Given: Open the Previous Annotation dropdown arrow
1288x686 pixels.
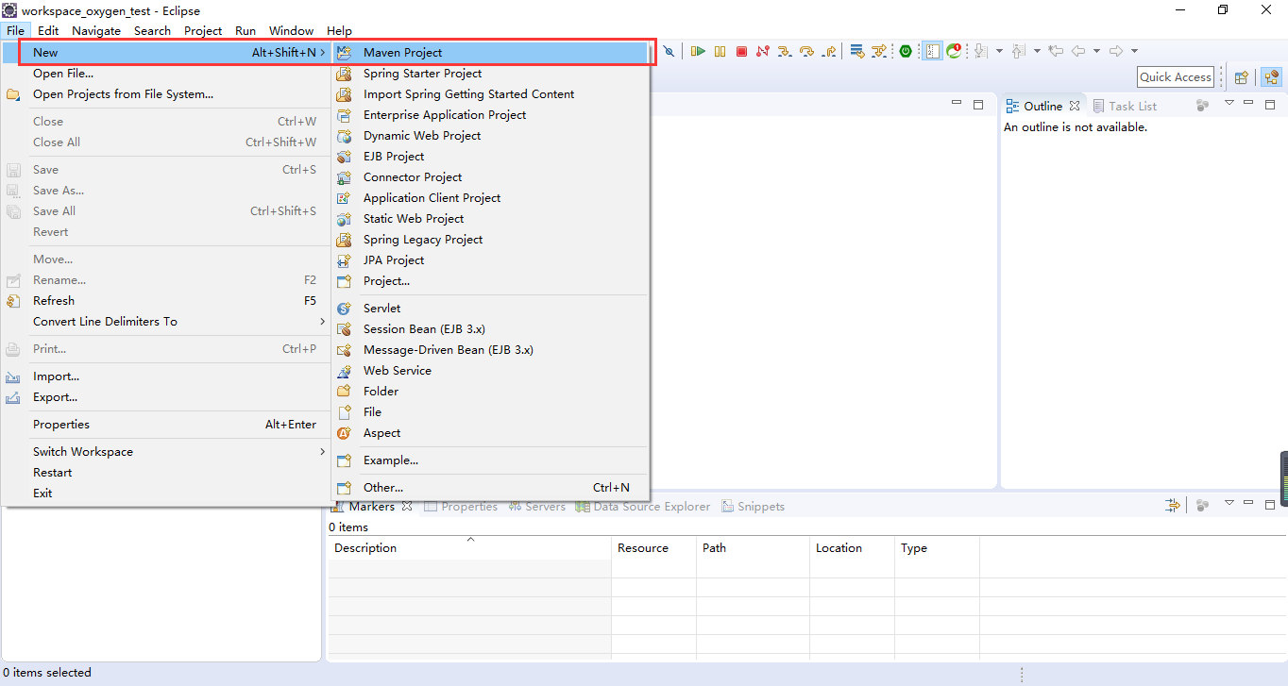Looking at the screenshot, I should point(1037,51).
